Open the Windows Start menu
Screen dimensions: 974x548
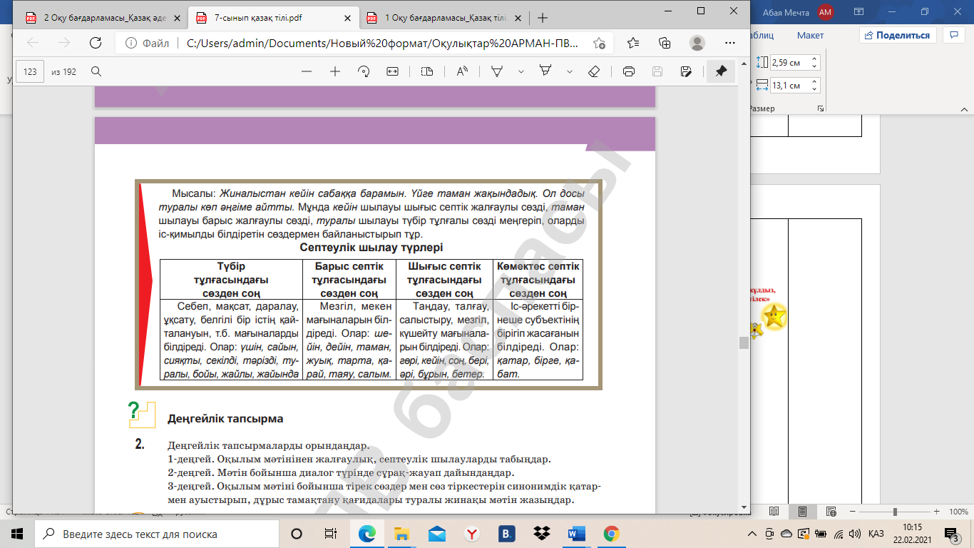coord(17,534)
